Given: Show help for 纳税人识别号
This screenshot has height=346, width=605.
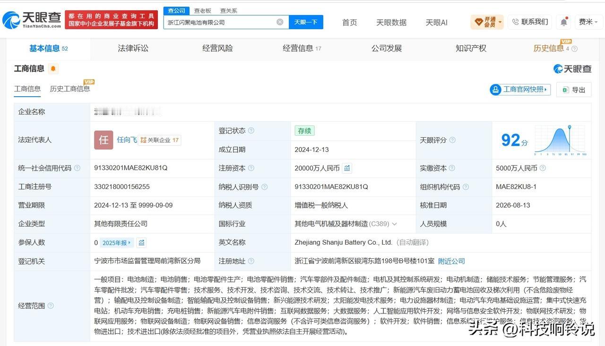Looking at the screenshot, I should [x=264, y=187].
